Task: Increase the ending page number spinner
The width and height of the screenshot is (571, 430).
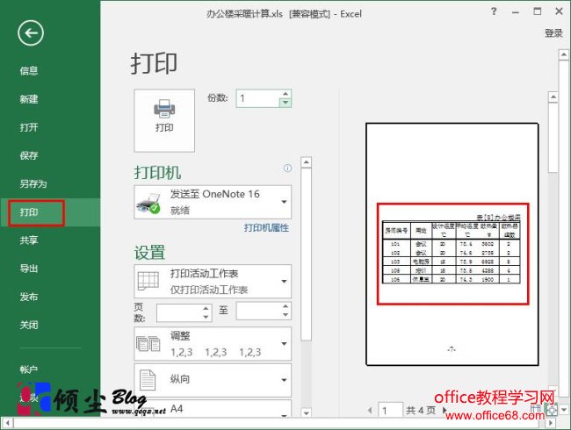Action: [x=285, y=306]
